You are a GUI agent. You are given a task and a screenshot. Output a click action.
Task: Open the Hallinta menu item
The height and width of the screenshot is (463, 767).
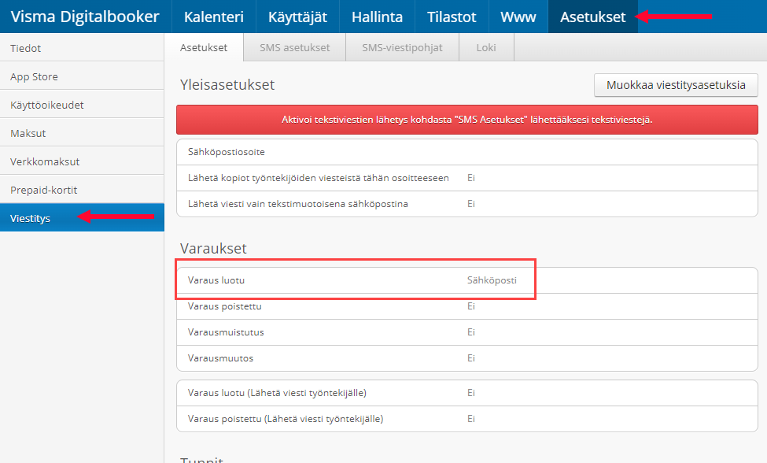[x=377, y=17]
